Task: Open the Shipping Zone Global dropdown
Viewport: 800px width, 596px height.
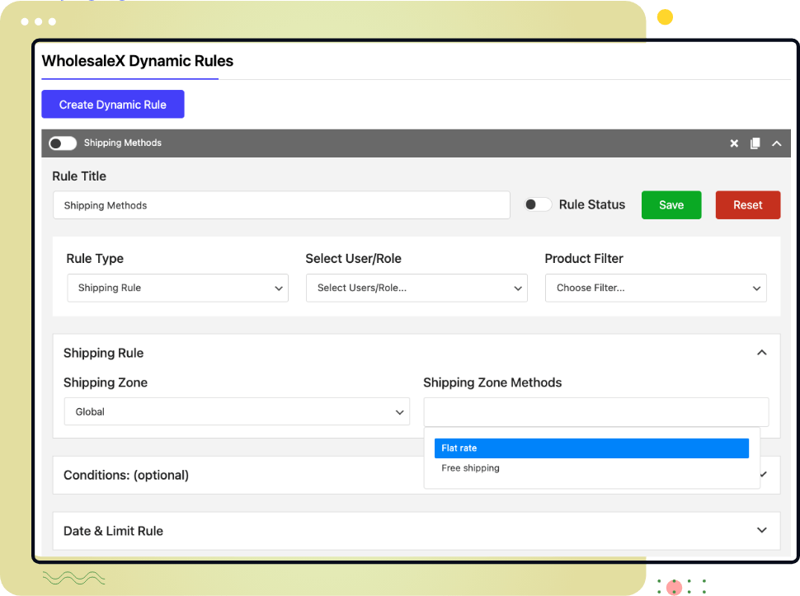Action: (x=237, y=411)
